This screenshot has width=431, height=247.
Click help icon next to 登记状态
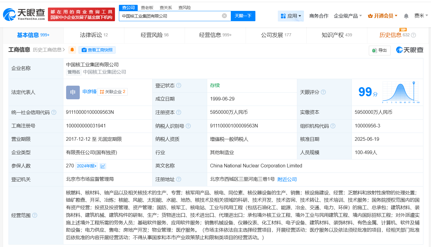coord(179,86)
